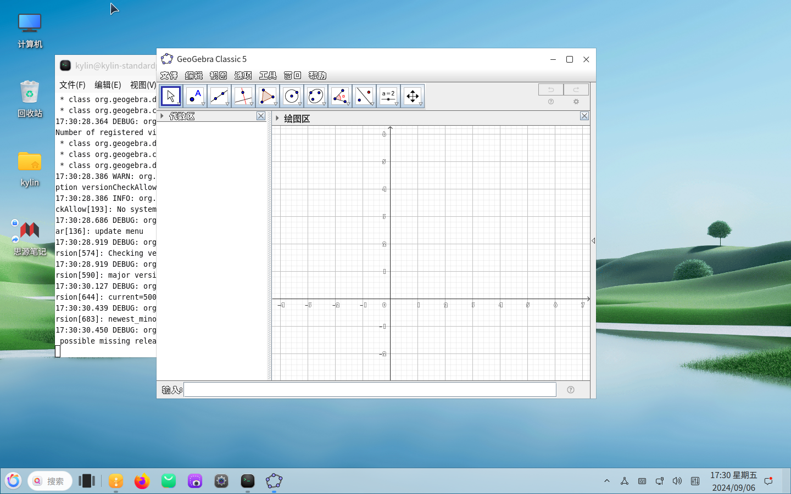This screenshot has width=791, height=494.
Task: Open the task view icon in taskbar
Action: click(x=87, y=481)
